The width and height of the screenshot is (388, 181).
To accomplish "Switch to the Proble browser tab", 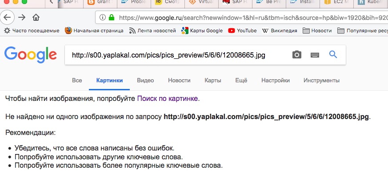I will point(133,3).
